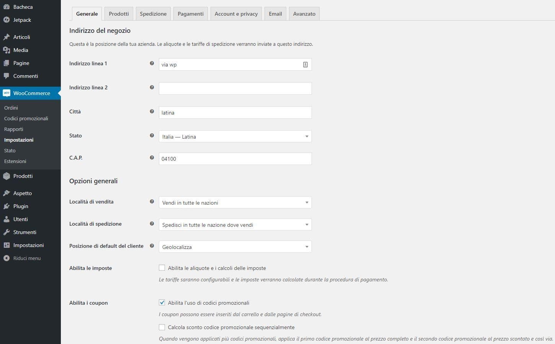Show help tip for Stato

click(152, 136)
